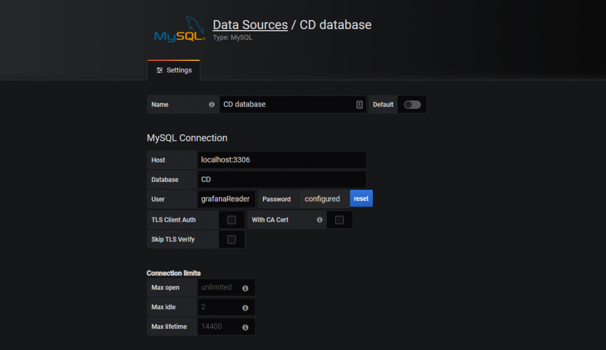This screenshot has width=606, height=350.
Task: Click the Max idle info icon
Action: point(245,307)
